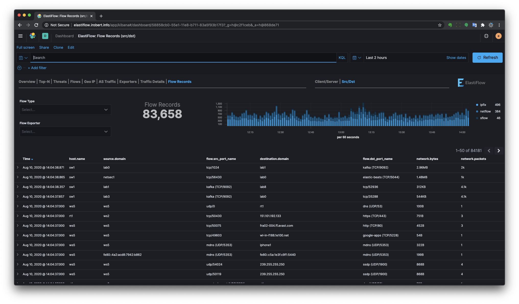Image resolution: width=519 pixels, height=304 pixels.
Task: Click the Edit link
Action: [71, 47]
